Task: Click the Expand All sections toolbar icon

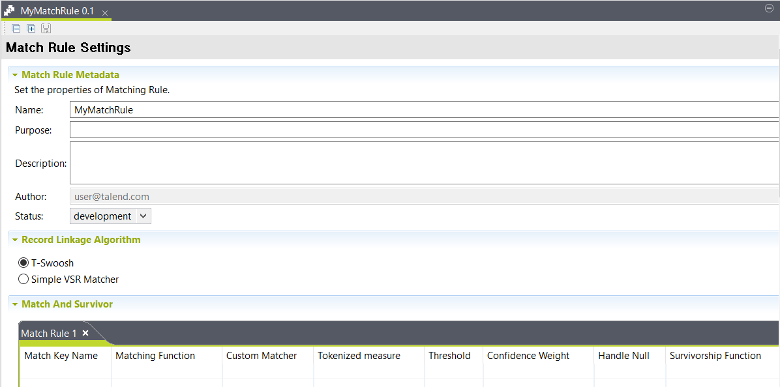Action: click(31, 28)
